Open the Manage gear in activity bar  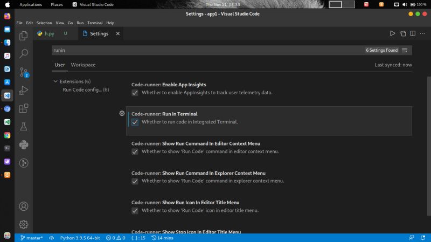(x=23, y=224)
